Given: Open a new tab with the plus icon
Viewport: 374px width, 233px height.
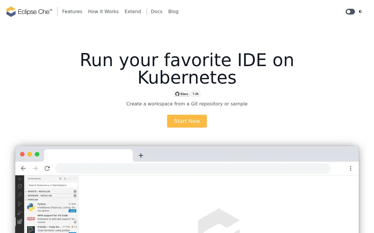Looking at the screenshot, I should pyautogui.click(x=141, y=156).
